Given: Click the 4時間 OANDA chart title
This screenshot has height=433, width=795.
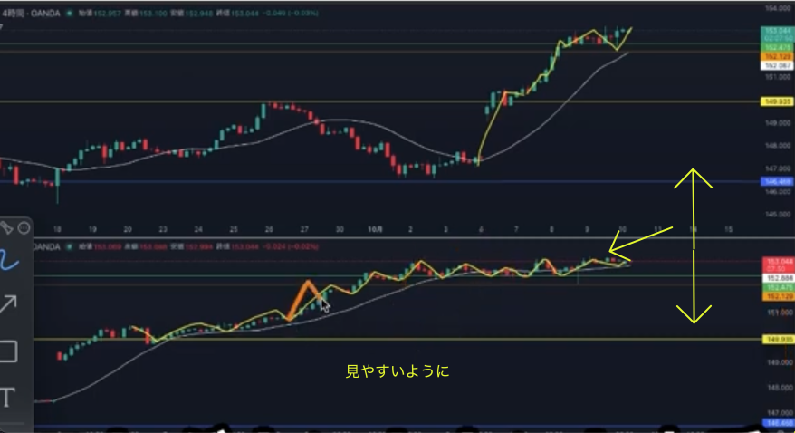Looking at the screenshot, I should [x=31, y=14].
